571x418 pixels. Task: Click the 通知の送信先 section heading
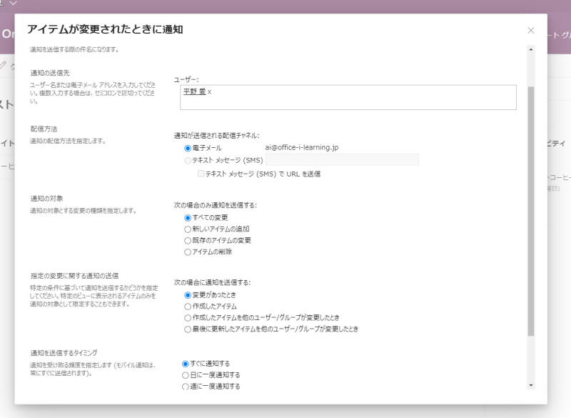point(50,73)
